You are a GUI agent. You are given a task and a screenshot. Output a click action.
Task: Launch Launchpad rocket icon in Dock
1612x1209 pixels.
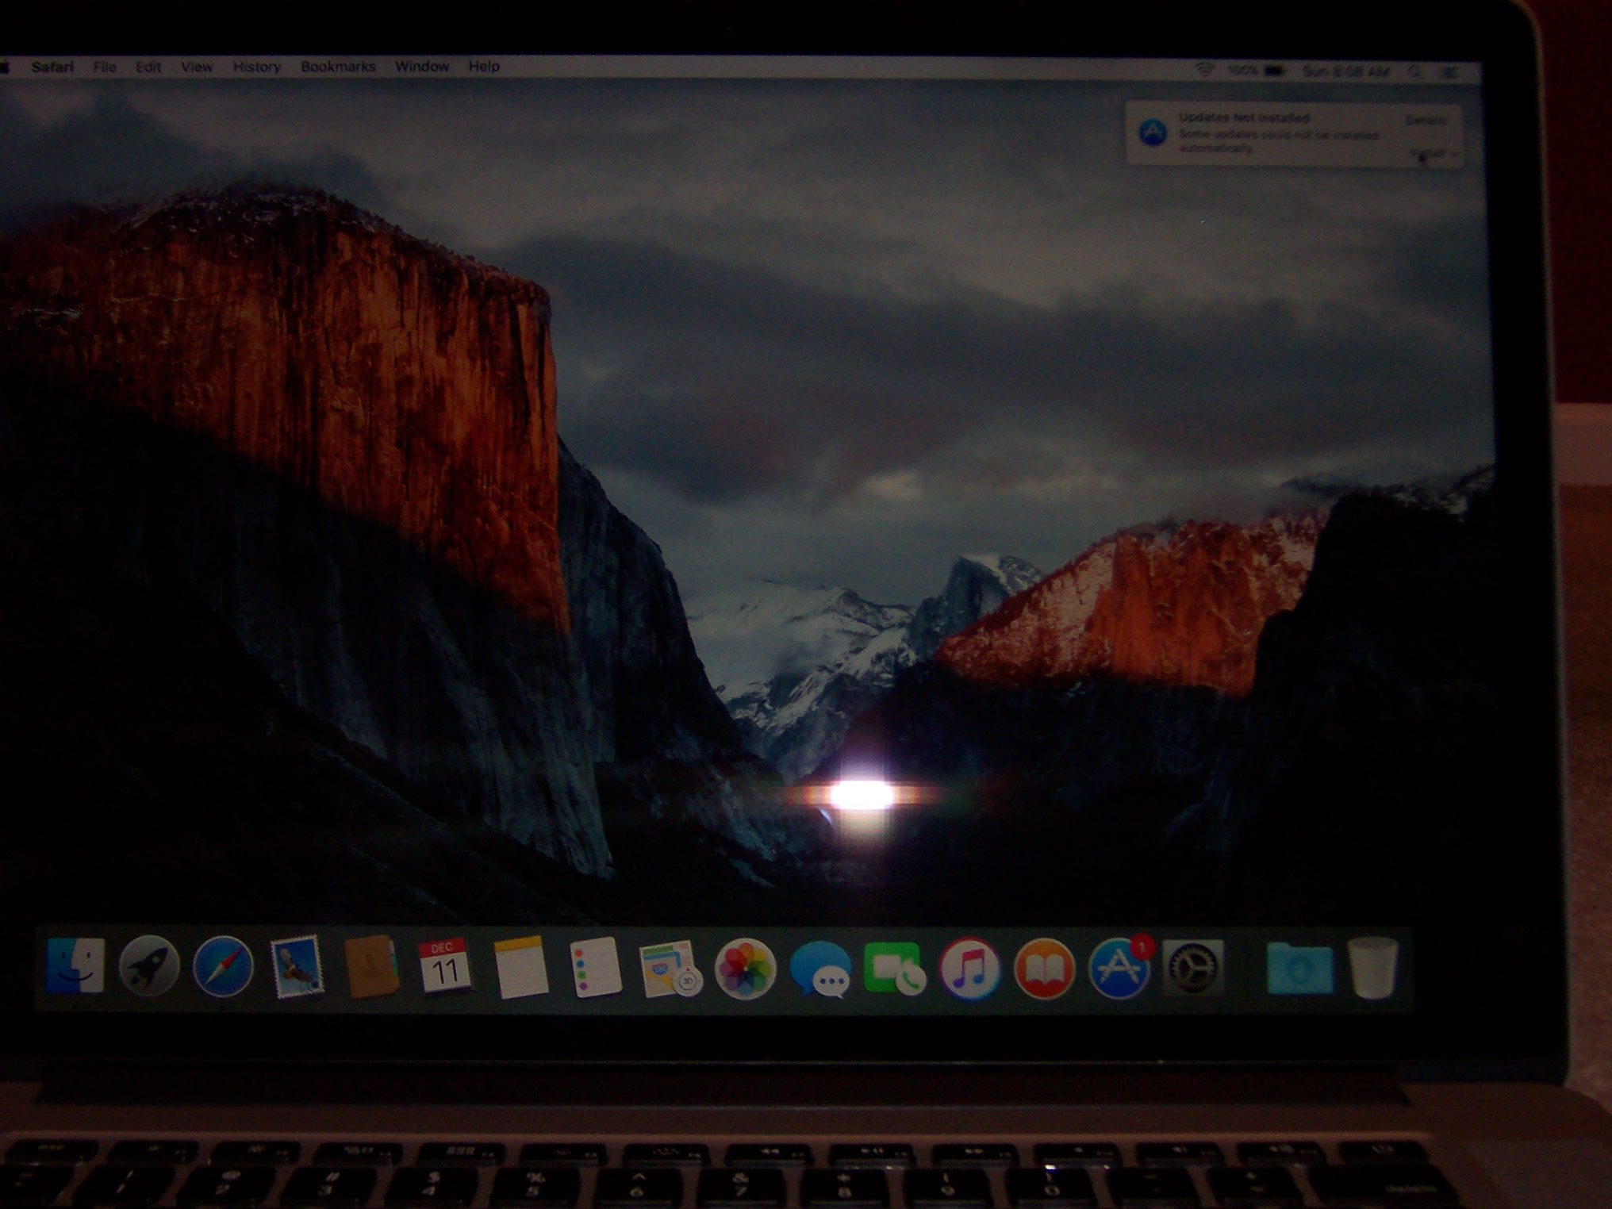point(149,965)
